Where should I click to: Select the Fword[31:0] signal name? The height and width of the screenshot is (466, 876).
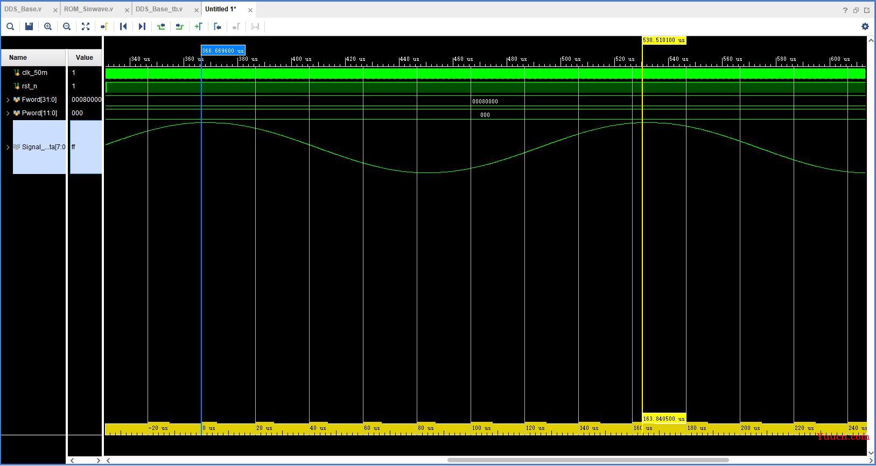click(x=39, y=100)
